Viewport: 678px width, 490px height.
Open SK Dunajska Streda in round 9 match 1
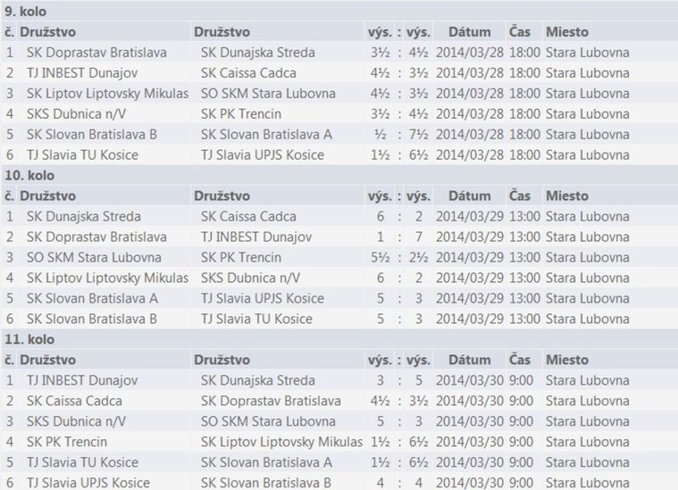tap(257, 53)
